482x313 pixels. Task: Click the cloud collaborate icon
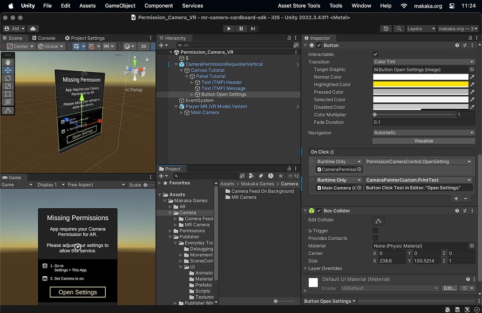point(32,28)
